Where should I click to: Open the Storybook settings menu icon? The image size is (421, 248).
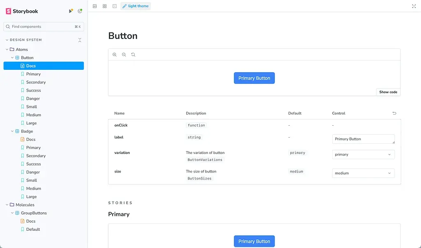[x=80, y=11]
